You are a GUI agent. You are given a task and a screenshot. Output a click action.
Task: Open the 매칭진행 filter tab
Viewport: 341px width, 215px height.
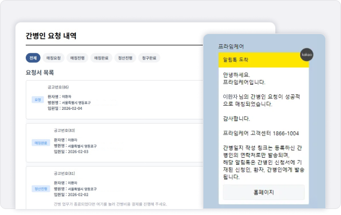pyautogui.click(x=77, y=58)
